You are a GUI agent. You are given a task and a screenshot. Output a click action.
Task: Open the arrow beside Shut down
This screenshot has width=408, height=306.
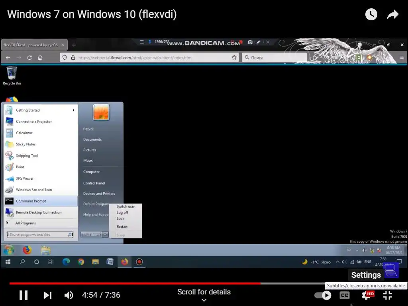[x=105, y=234]
